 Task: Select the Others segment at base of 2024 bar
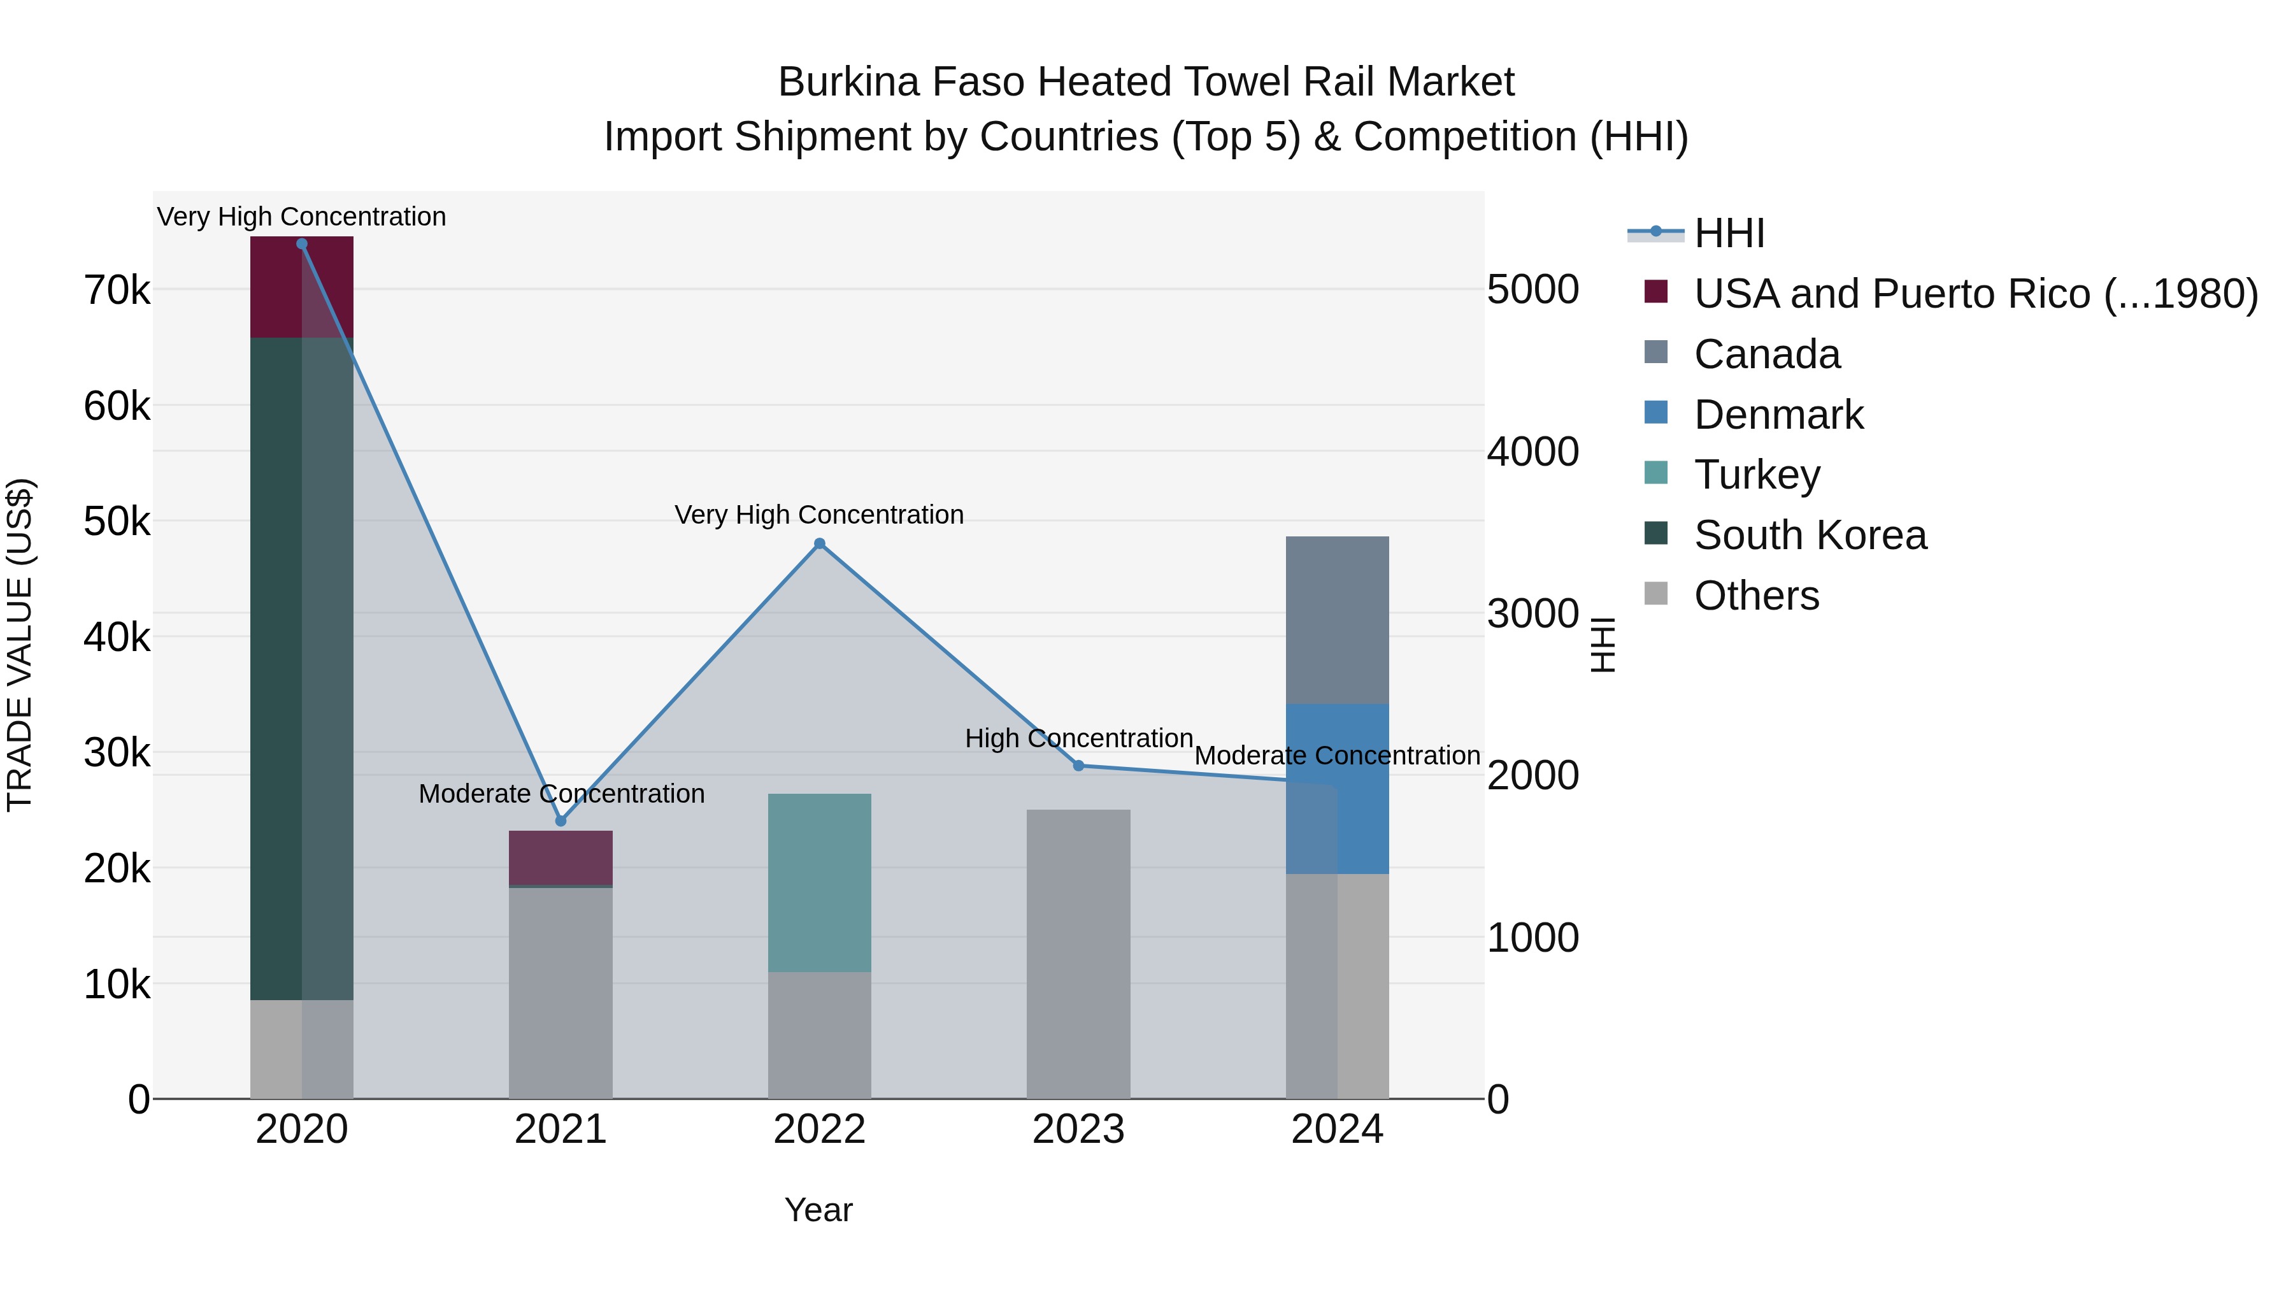pos(1338,986)
